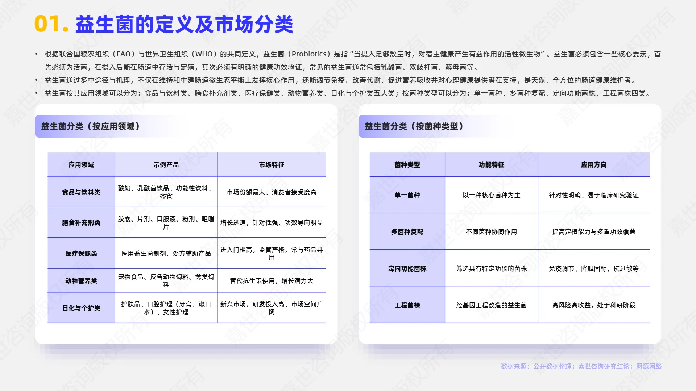Select the 单一菌种 row label
The width and height of the screenshot is (696, 391).
[407, 196]
